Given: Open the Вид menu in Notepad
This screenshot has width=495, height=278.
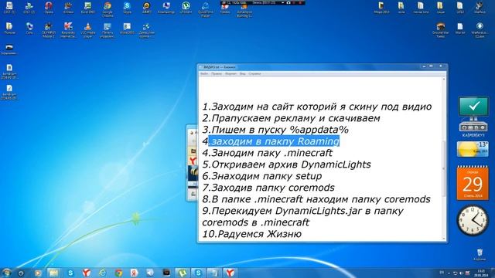Looking at the screenshot, I should [242, 74].
